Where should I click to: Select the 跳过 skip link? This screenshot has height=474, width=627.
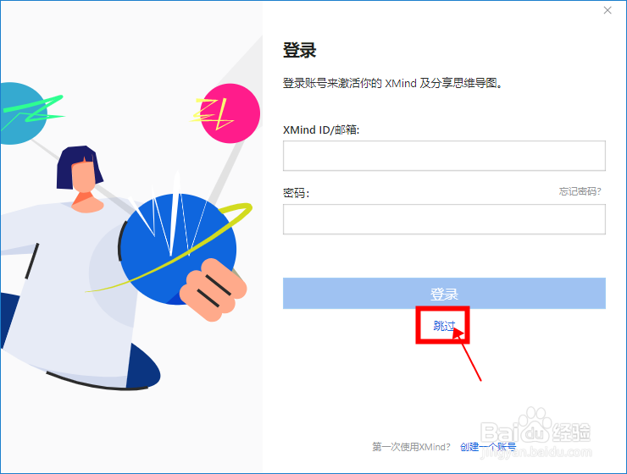[x=443, y=326]
